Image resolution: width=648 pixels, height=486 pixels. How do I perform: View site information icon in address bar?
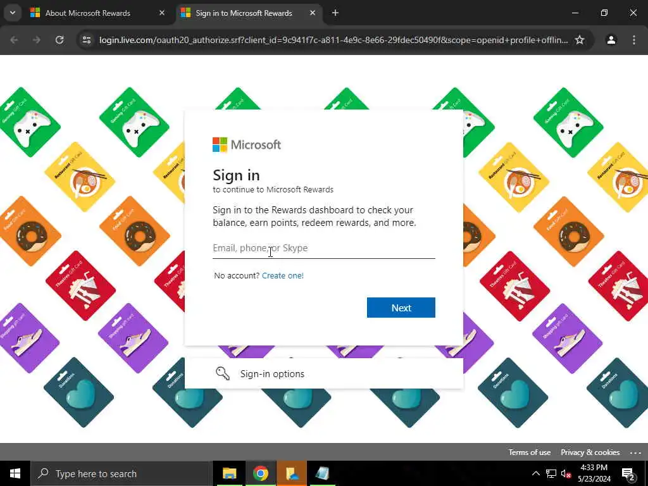pyautogui.click(x=87, y=40)
